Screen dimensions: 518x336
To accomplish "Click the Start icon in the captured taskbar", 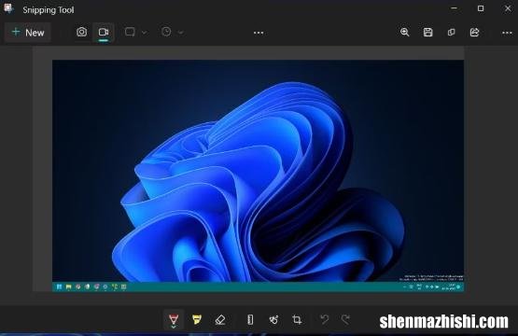I will (x=59, y=287).
